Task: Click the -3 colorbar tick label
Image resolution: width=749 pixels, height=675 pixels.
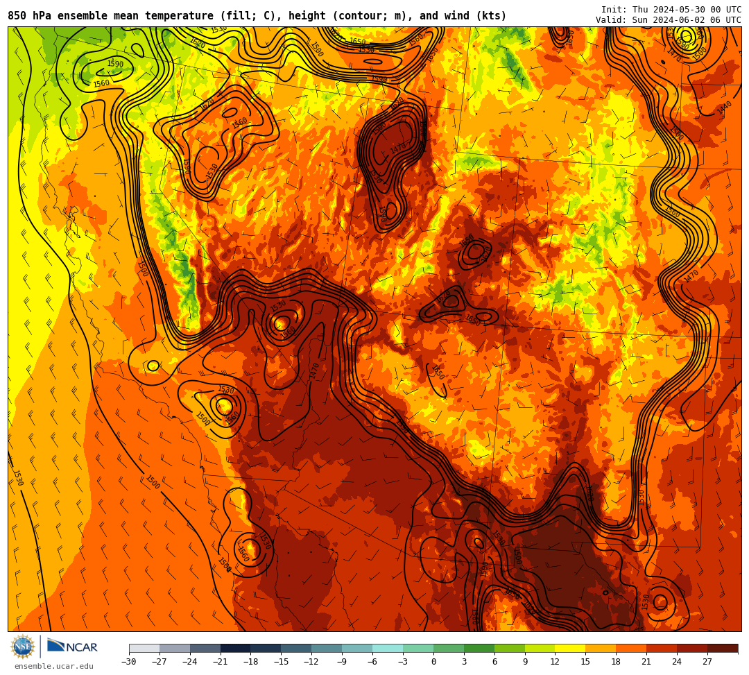Action: 403,662
